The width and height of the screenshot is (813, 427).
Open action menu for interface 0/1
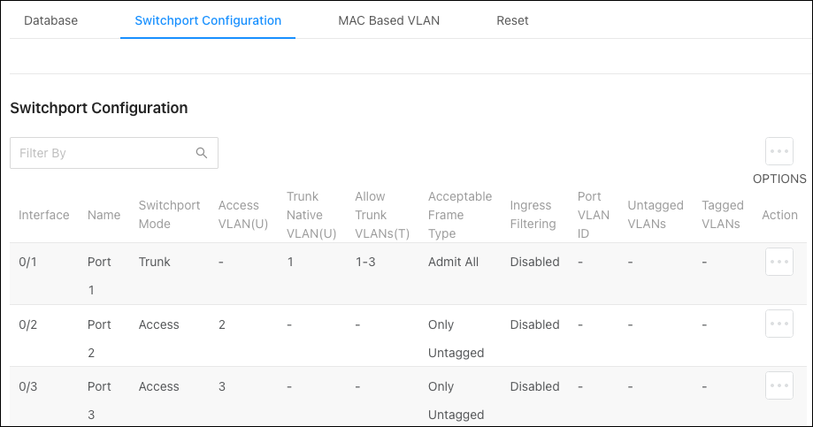778,262
